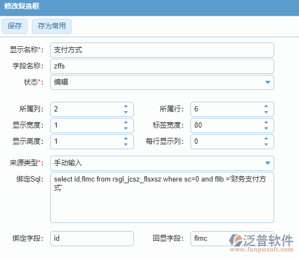Decrease 标签宽度 with the down arrow

(266, 128)
